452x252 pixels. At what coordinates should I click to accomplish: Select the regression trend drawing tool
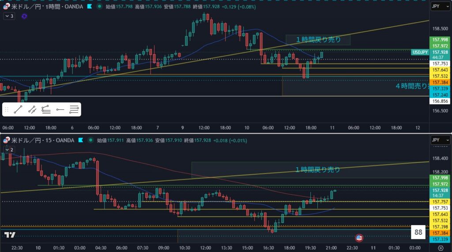coord(46,109)
